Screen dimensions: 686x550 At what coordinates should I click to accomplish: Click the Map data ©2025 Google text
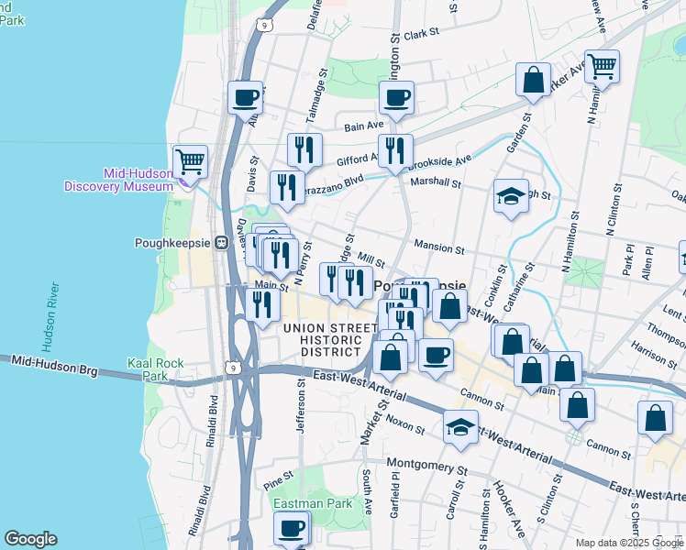630,543
